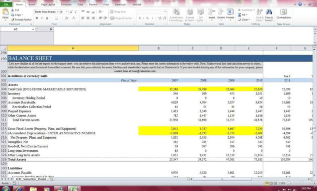Apply the Fill Color bucket
317x191 pixels.
click(x=66, y=18)
